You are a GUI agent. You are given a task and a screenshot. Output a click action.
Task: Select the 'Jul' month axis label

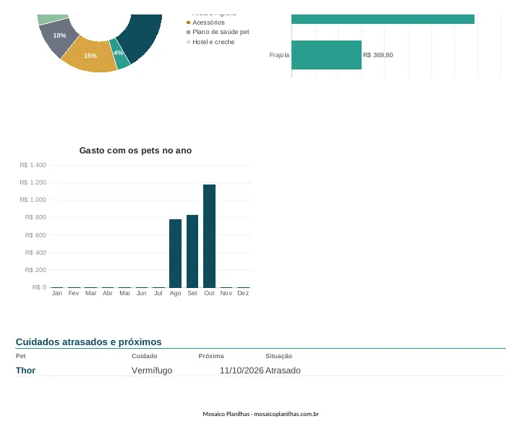(158, 293)
